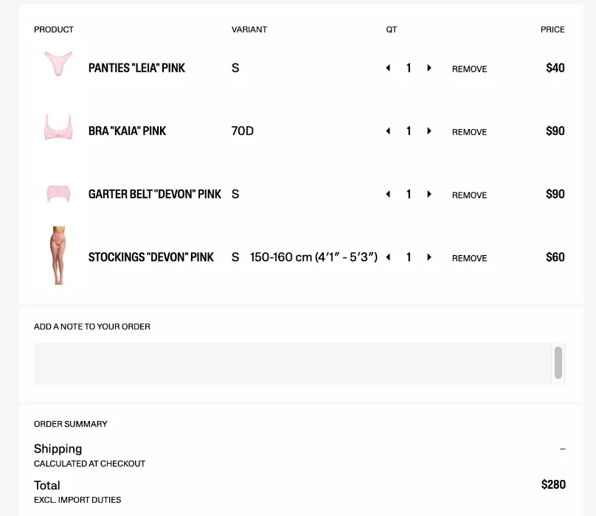Decrease quantity of Stockings "Devon" Pink
Viewport: 596px width, 516px height.
click(x=388, y=257)
